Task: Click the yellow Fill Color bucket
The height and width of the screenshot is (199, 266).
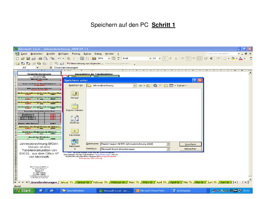Action: (233, 58)
